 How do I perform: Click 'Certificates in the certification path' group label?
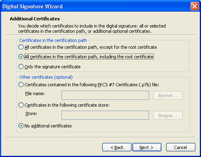pyautogui.click(x=53, y=40)
